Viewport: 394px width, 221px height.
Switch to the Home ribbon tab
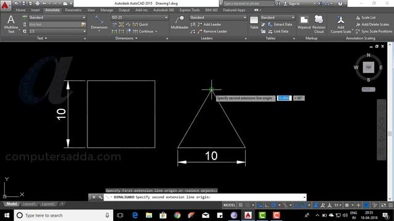point(20,10)
